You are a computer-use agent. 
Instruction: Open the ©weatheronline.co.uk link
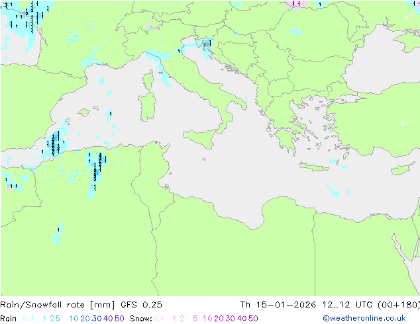click(x=364, y=318)
